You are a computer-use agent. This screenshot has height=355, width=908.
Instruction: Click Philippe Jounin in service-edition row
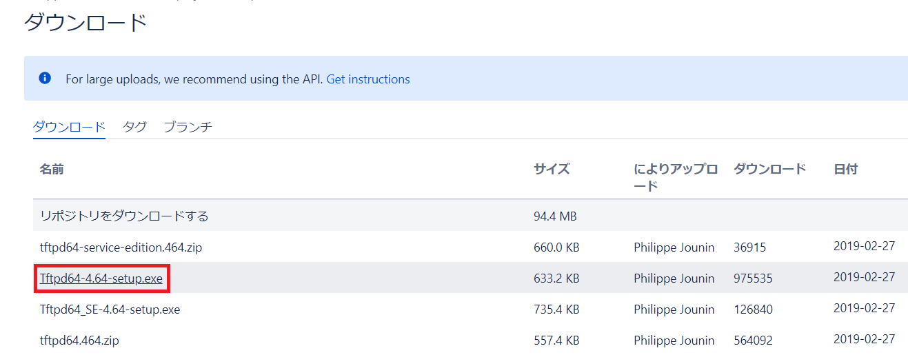coord(674,247)
